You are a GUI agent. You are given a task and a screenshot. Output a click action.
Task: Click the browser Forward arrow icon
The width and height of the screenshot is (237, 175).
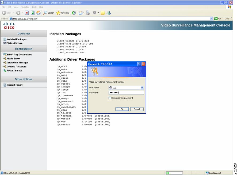click(x=18, y=13)
